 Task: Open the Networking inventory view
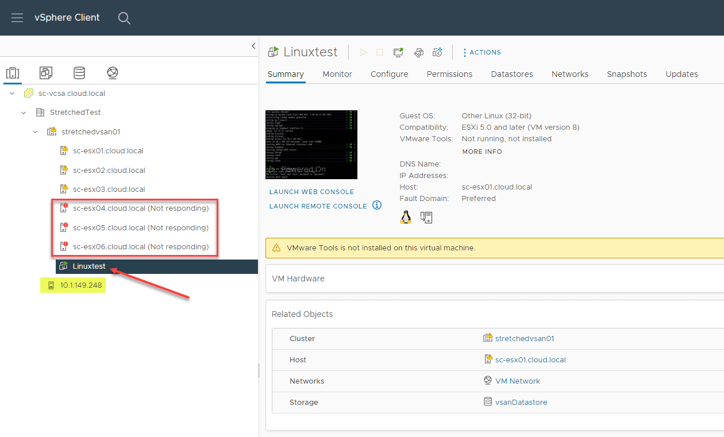click(113, 73)
